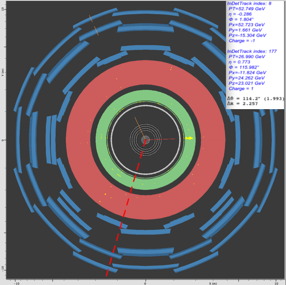Click the X (m) axis label
The image size is (286, 285).
[213, 282]
